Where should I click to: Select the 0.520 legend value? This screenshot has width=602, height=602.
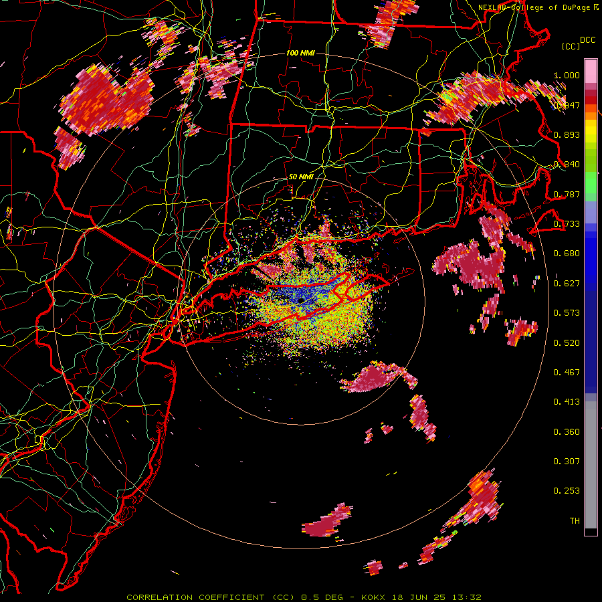tap(567, 343)
